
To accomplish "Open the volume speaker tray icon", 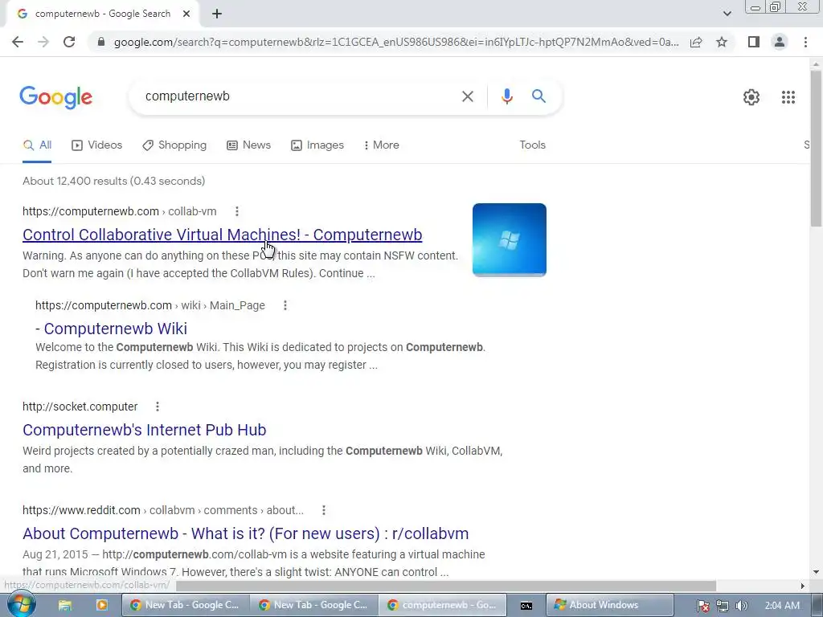I will 741,606.
